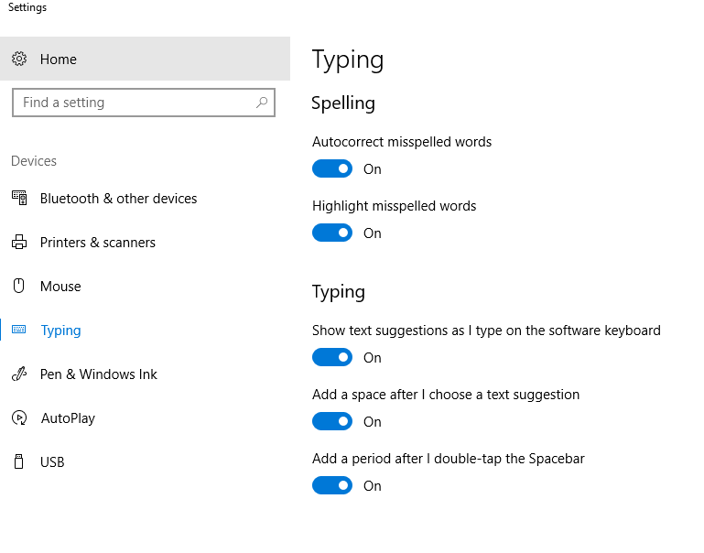This screenshot has height=553, width=704.
Task: Click the Printers & scanners printer icon
Action: (x=19, y=242)
